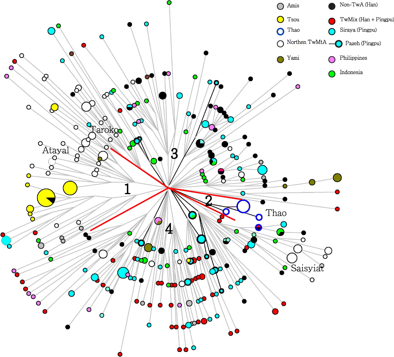
Task: Click the "Pazeh (Pingpu)" legend label
Action: [x=363, y=43]
